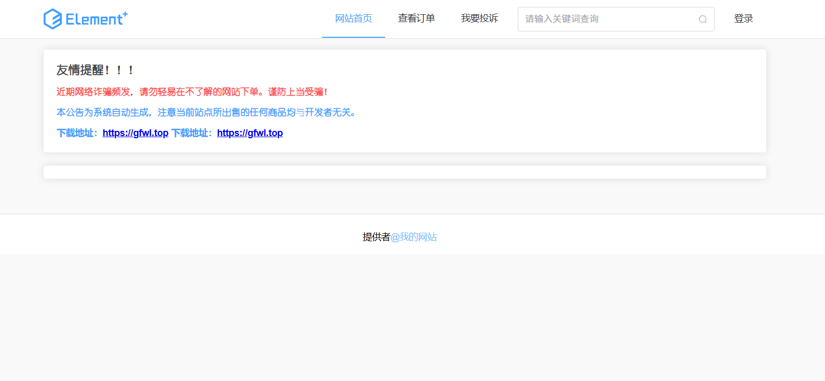Click the 友情提醒！！！ heading
The height and width of the screenshot is (381, 825).
95,70
